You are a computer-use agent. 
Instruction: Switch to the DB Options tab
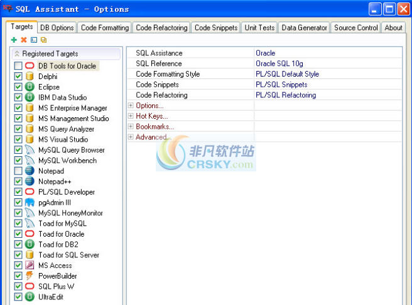(57, 28)
